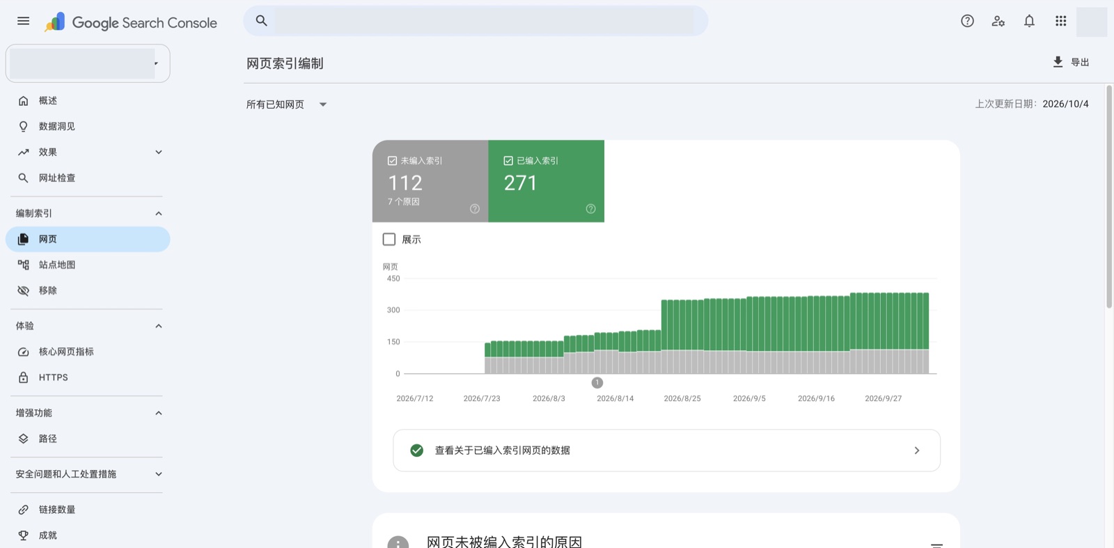Click the green 已编入索引 card
The width and height of the screenshot is (1114, 548).
[x=547, y=181]
